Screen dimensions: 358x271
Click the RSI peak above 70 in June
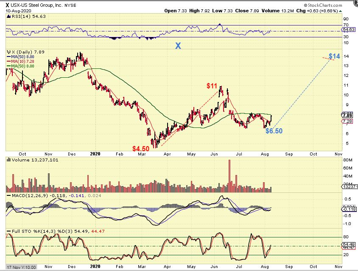220,24
